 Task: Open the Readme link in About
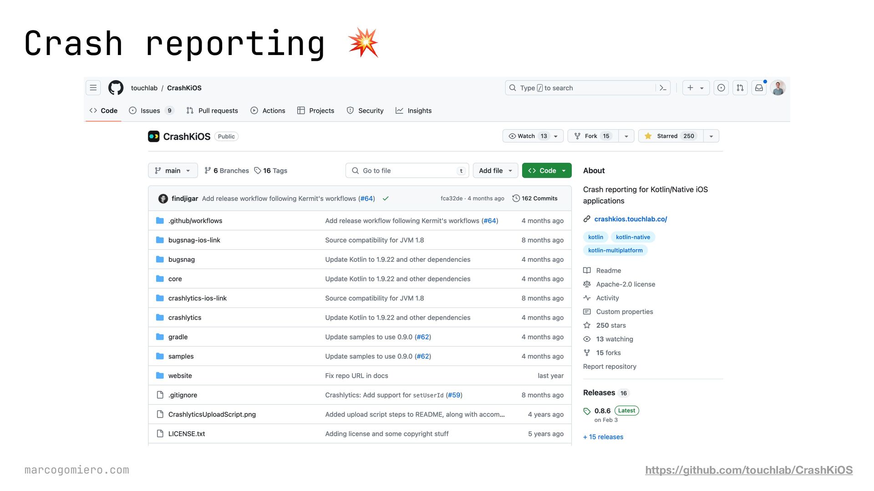pos(609,271)
